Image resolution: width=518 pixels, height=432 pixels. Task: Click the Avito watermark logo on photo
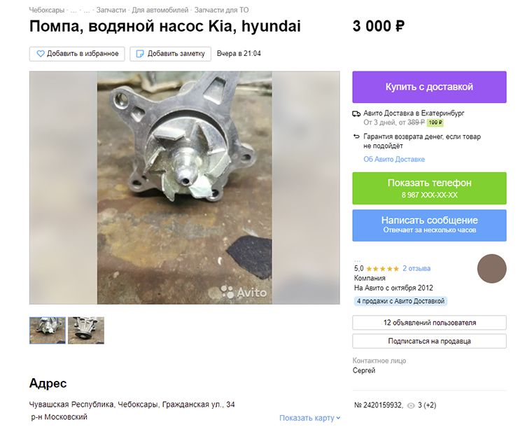pos(244,292)
